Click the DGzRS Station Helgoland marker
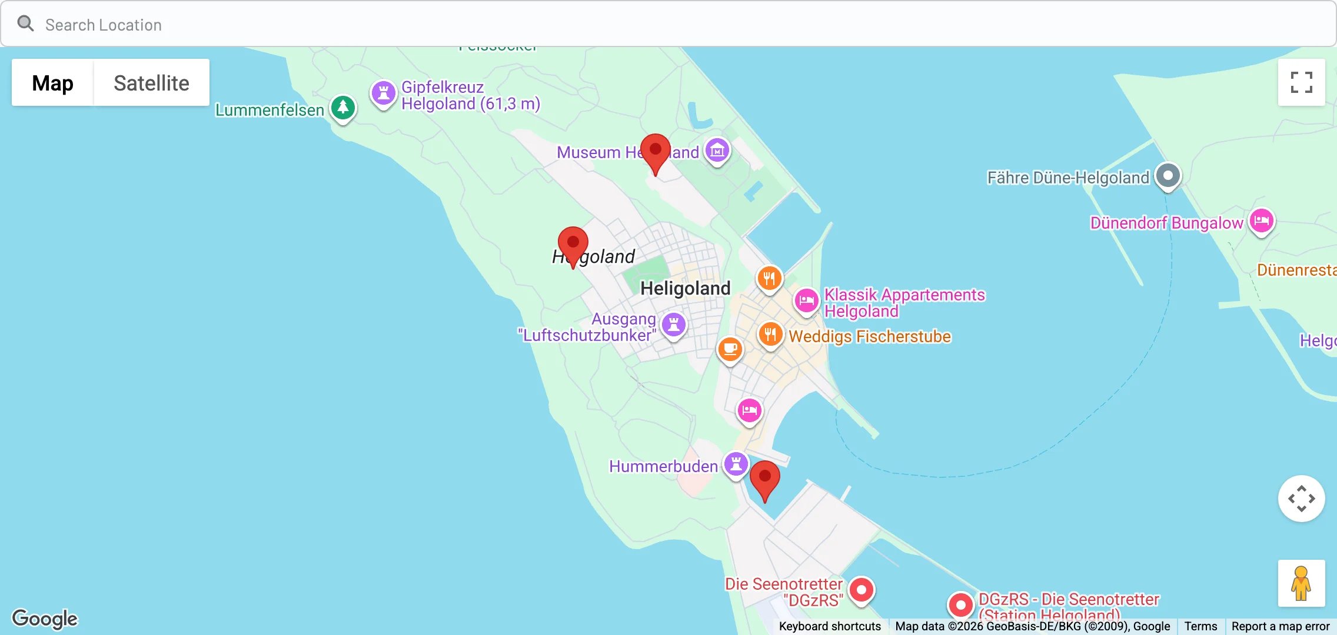This screenshot has width=1337, height=635. 960,606
